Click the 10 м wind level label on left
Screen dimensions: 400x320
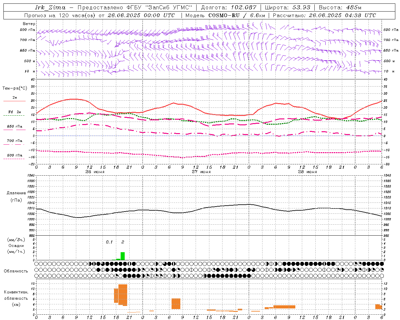click(30, 72)
